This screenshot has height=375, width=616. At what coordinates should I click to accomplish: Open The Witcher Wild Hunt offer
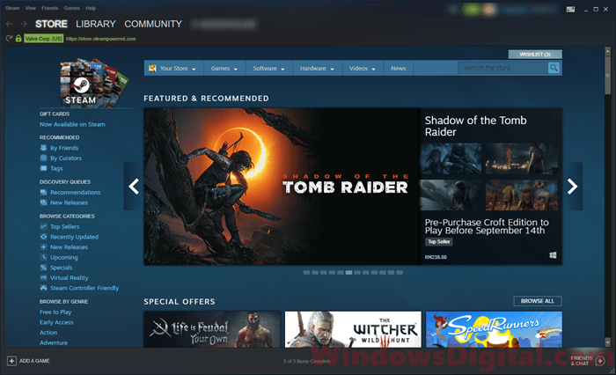tap(353, 329)
